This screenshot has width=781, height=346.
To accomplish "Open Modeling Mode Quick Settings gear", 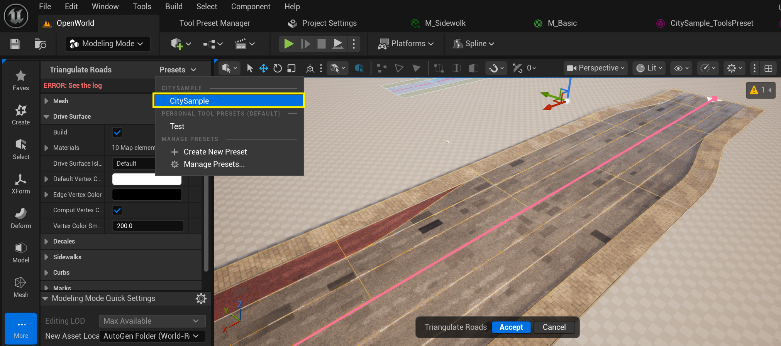I will [201, 298].
